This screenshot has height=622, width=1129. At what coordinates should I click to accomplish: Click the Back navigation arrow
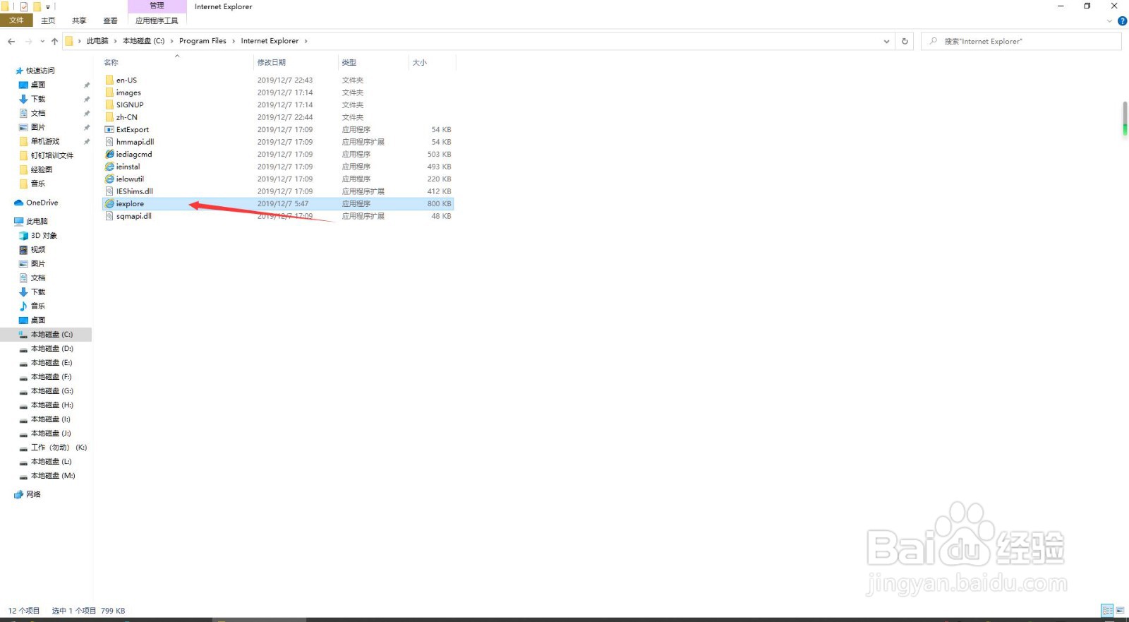click(11, 41)
